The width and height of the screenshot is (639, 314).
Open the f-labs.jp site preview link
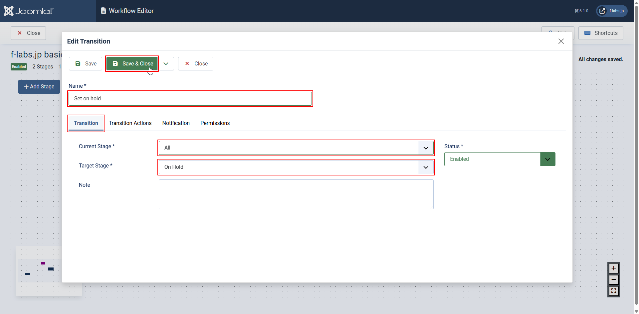point(612,11)
